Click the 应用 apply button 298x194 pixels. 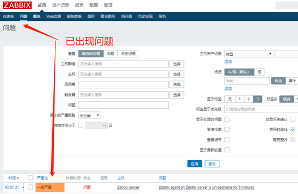[194, 163]
